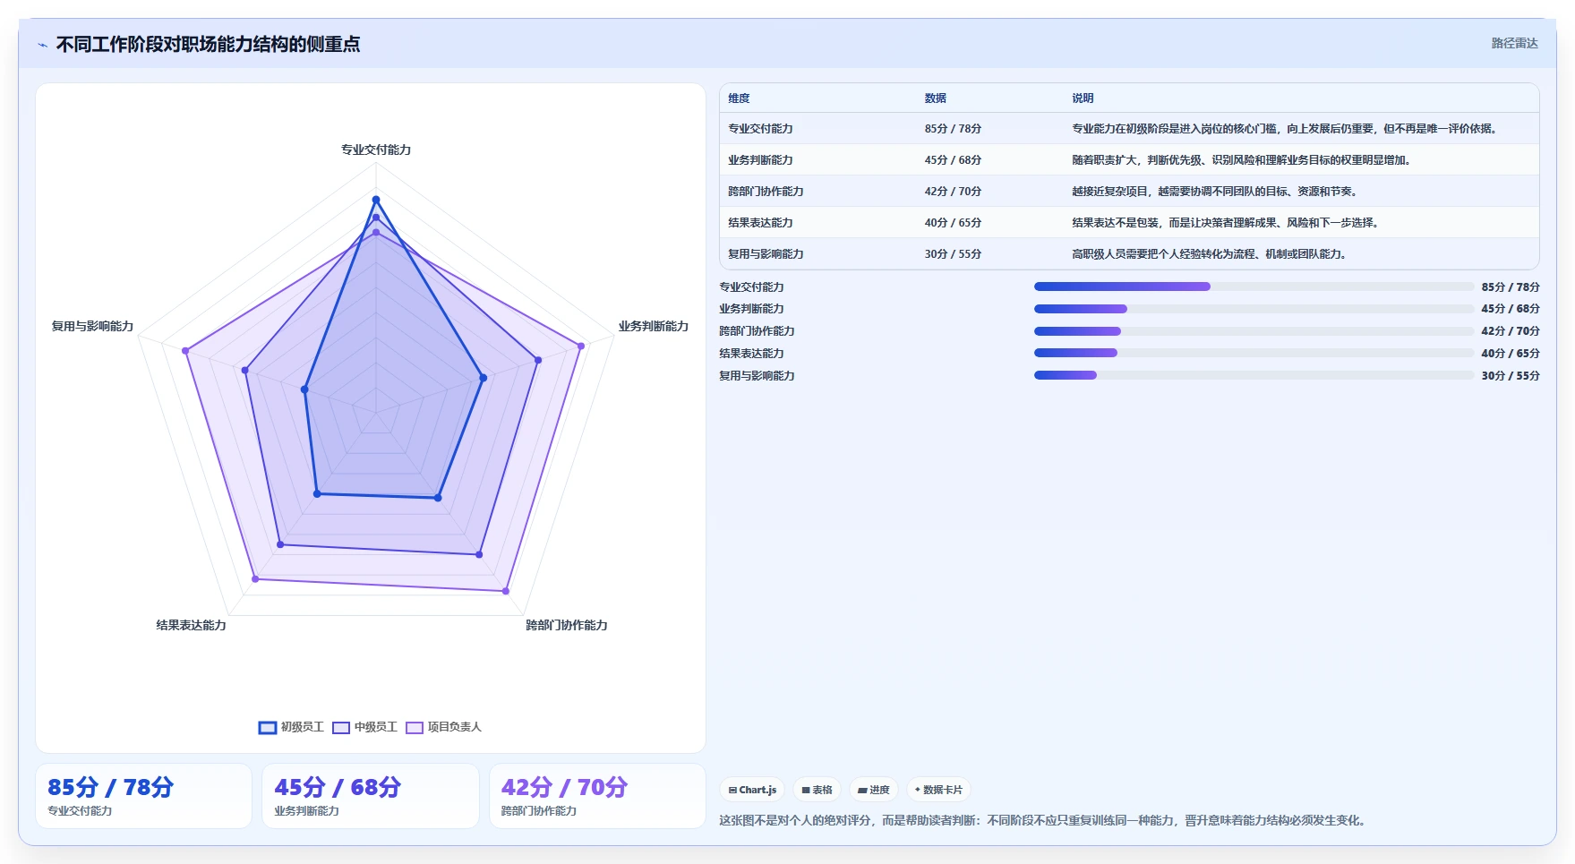Click the description starting 越接近复杂项目
Viewport: 1575px width, 864px height.
[1217, 192]
